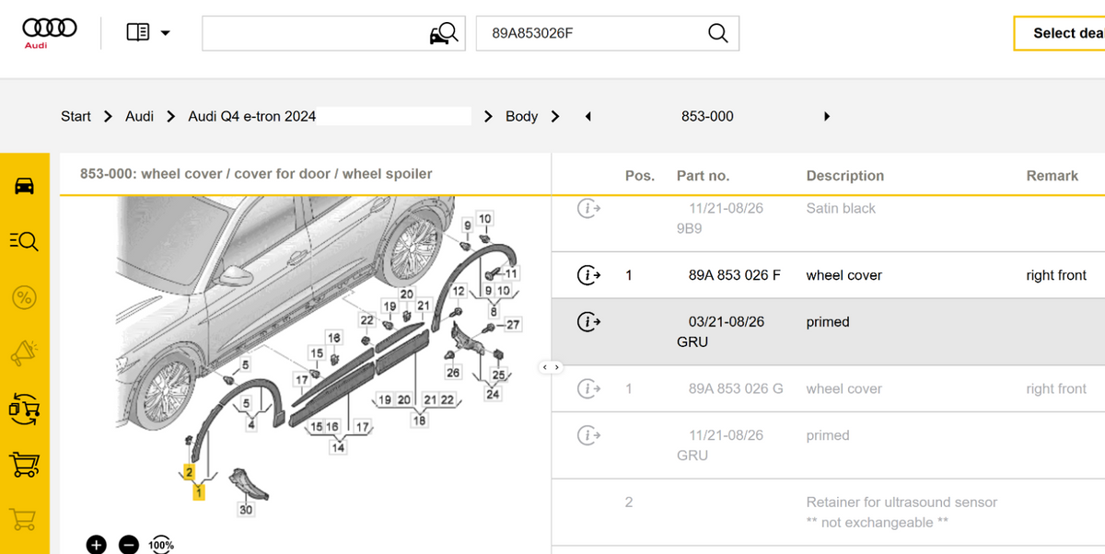
Task: Click info icon for 89A 853 026 G
Action: pos(588,388)
